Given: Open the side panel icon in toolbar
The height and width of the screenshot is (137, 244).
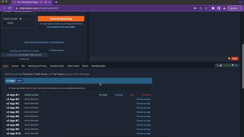Looking at the screenshot, I should point(218,8).
